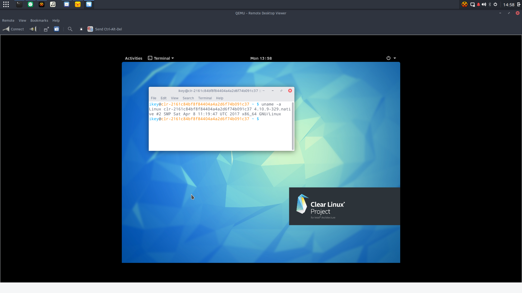Click the host panel power icon
The height and width of the screenshot is (293, 522).
pos(495,4)
